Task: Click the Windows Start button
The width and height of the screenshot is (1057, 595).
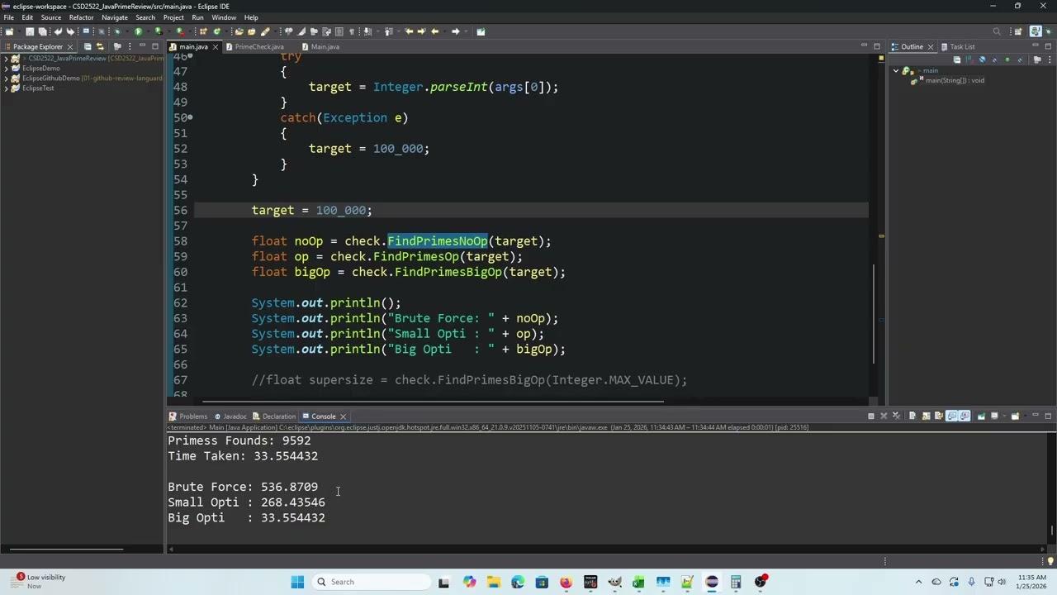Action: [297, 582]
